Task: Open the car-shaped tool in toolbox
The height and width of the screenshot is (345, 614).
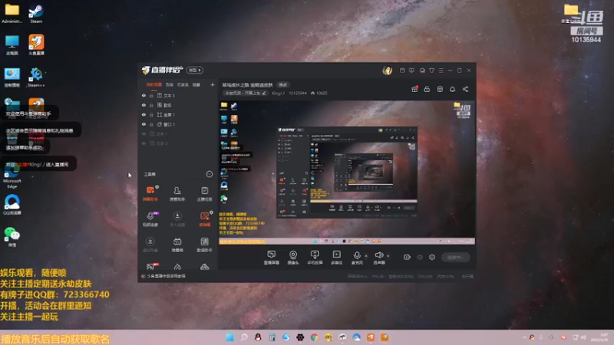Action: tap(204, 267)
